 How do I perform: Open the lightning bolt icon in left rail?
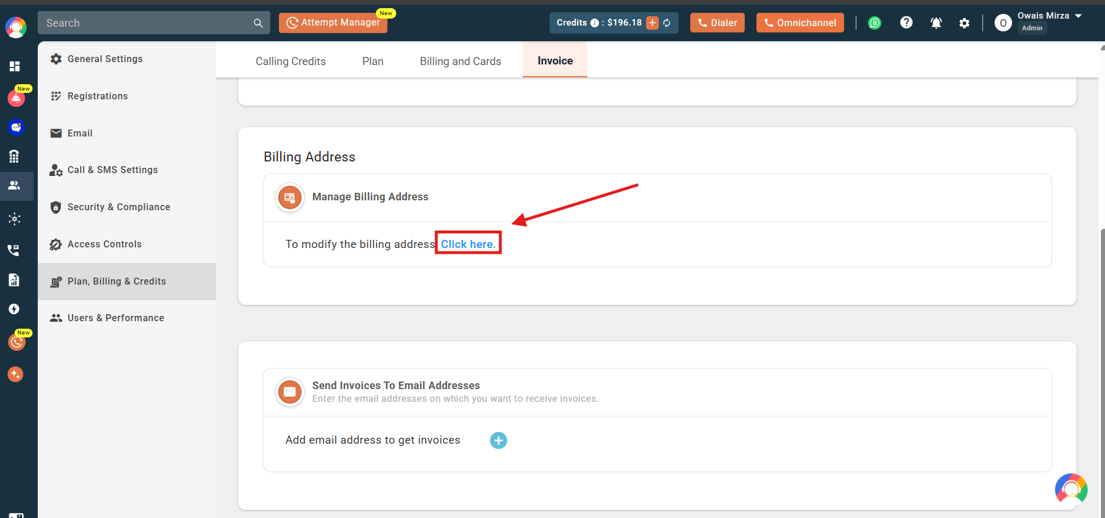point(15,309)
